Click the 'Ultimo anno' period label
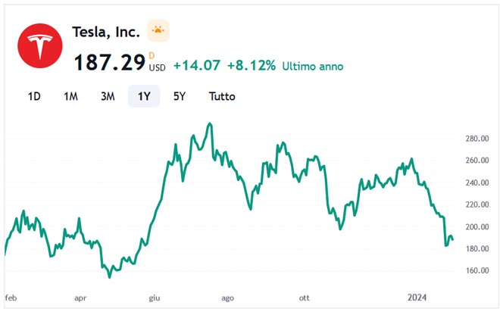The image size is (500, 312). pos(312,67)
